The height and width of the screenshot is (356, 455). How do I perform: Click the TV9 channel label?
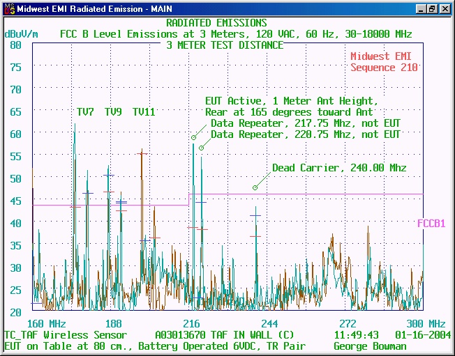[113, 112]
